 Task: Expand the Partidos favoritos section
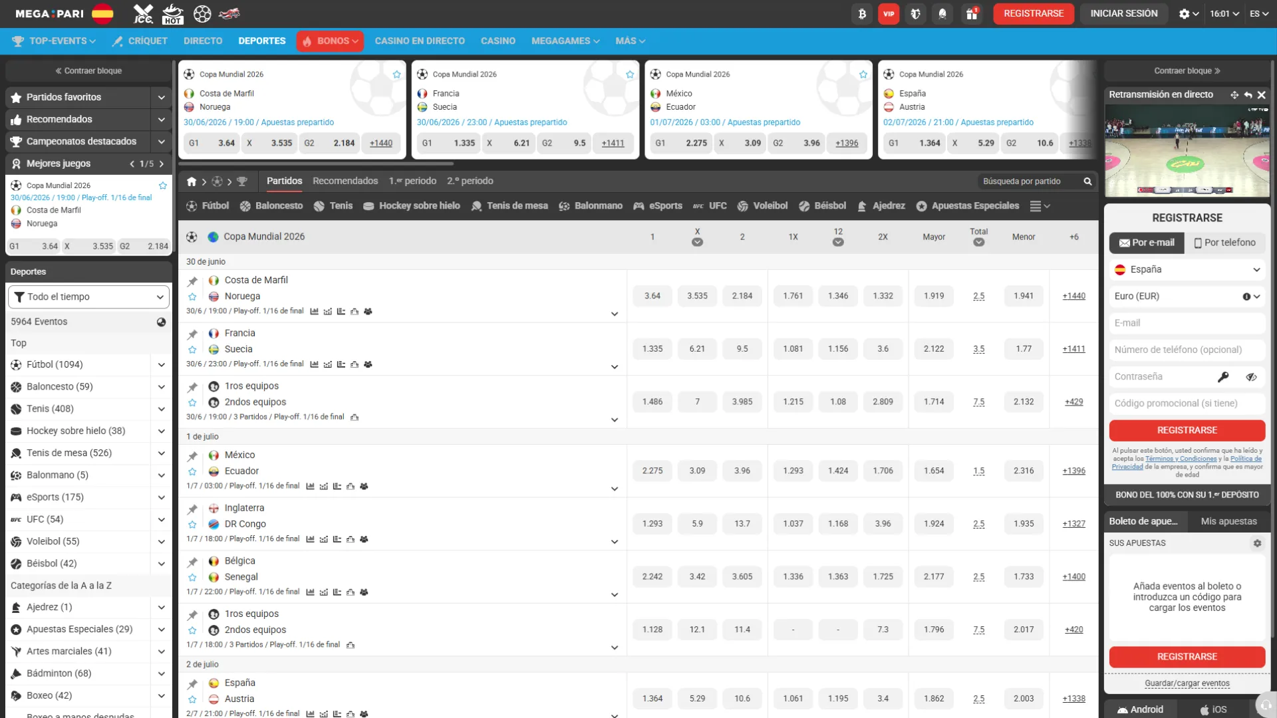[161, 97]
